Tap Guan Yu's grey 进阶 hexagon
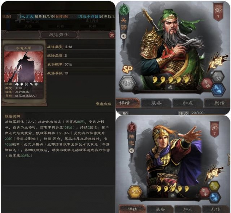231x213 pixels. coord(127,83)
